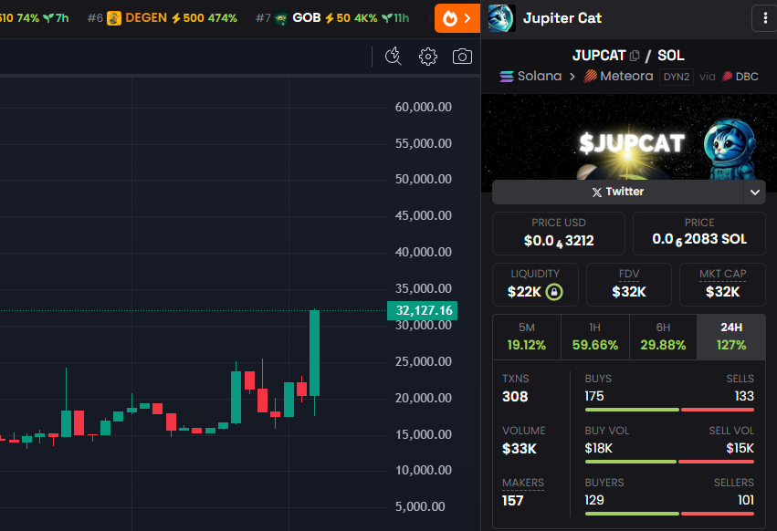Click the buyers versus sellers ratio bar
The height and width of the screenshot is (531, 777).
click(x=669, y=514)
